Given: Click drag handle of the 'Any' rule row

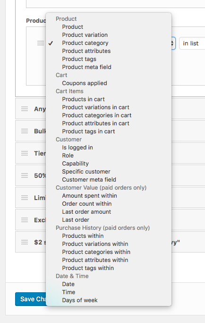Looking at the screenshot, I should coord(25,109).
